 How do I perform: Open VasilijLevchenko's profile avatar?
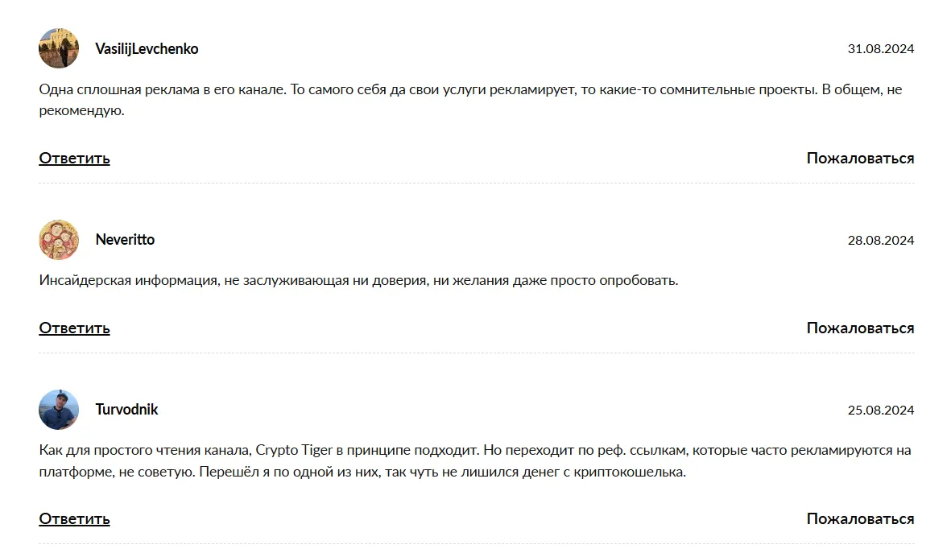tap(59, 48)
